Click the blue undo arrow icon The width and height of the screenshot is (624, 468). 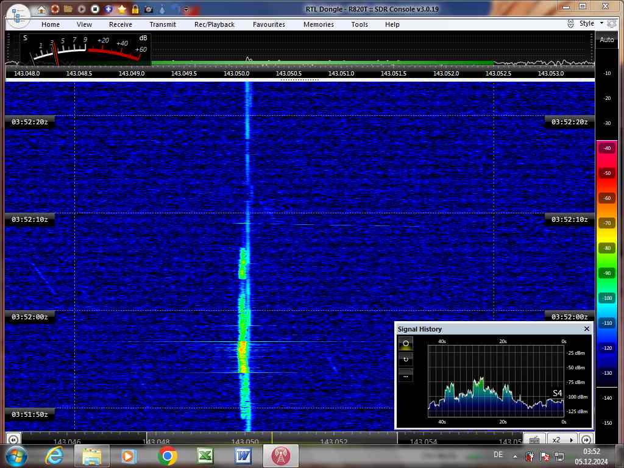[x=175, y=9]
